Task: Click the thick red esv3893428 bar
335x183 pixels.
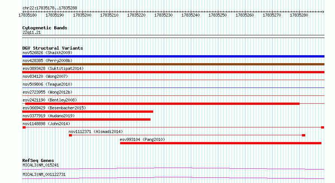Action: (173, 72)
